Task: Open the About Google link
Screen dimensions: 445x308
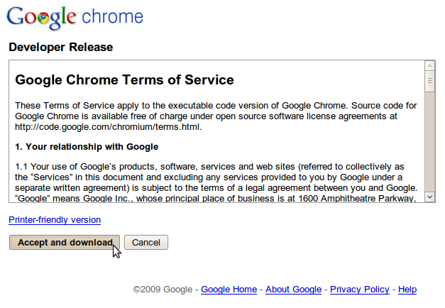Action: click(293, 290)
